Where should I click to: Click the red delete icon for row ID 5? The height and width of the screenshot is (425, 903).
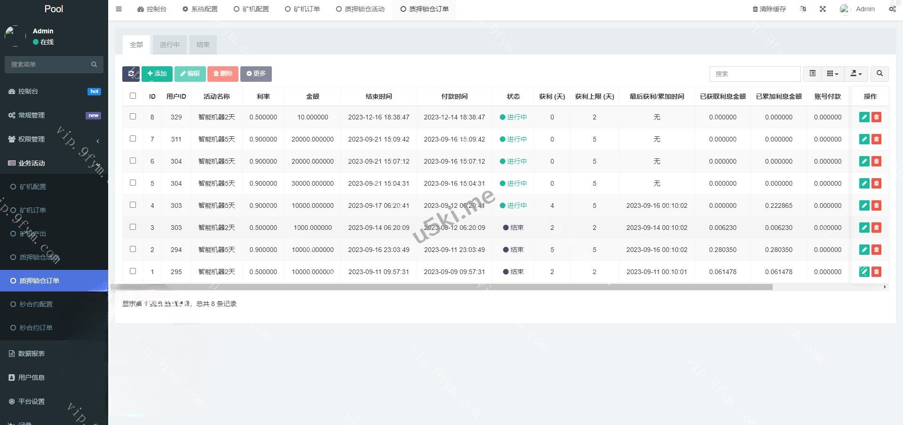pyautogui.click(x=876, y=183)
